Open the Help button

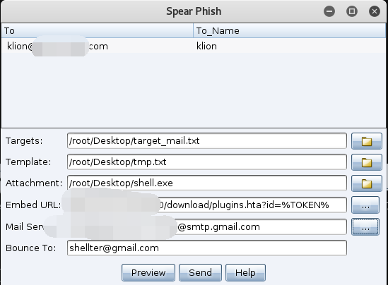pos(245,272)
